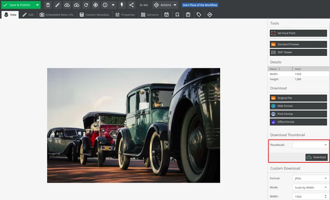
Task: Click the Download thumbnail button
Action: [x=316, y=157]
